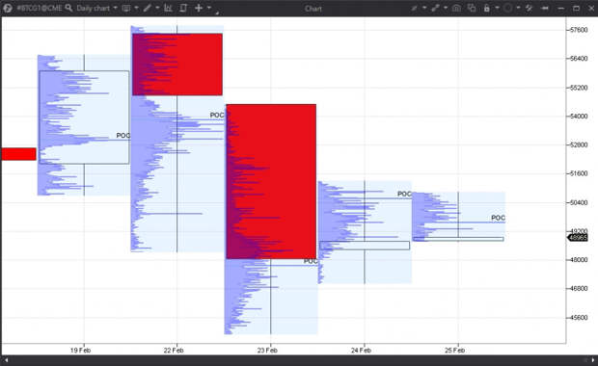Expand the right pencil tool dropdown arrow
598x366 pixels.
click(424, 8)
